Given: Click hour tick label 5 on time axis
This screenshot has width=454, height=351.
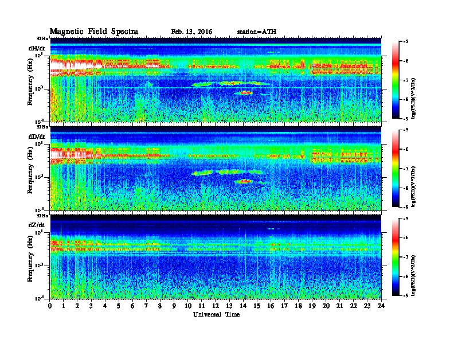Looking at the screenshot, I should coord(119,306).
